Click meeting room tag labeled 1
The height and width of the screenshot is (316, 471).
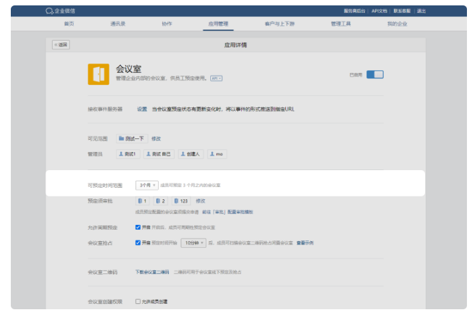142,201
